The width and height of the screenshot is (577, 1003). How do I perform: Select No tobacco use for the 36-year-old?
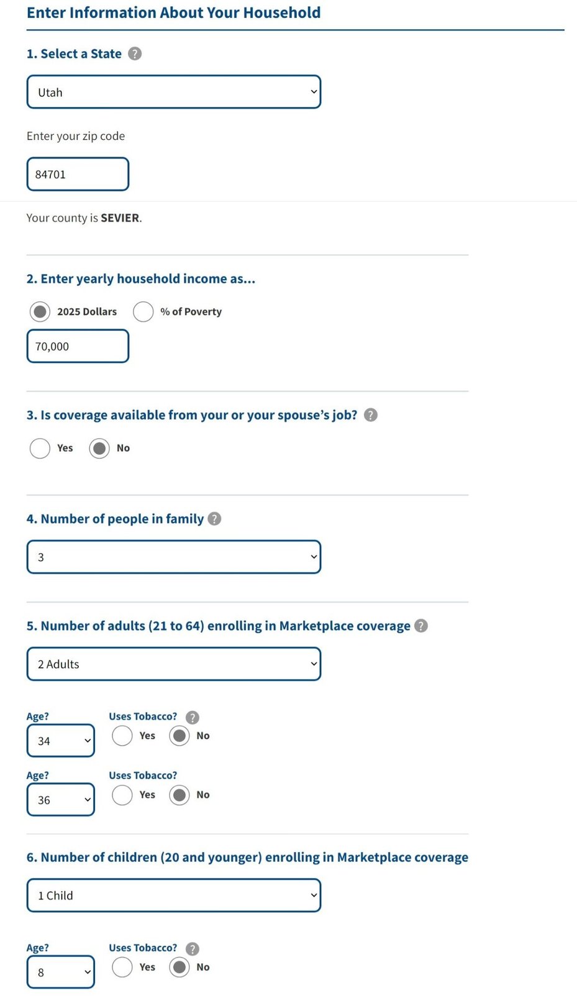click(179, 795)
